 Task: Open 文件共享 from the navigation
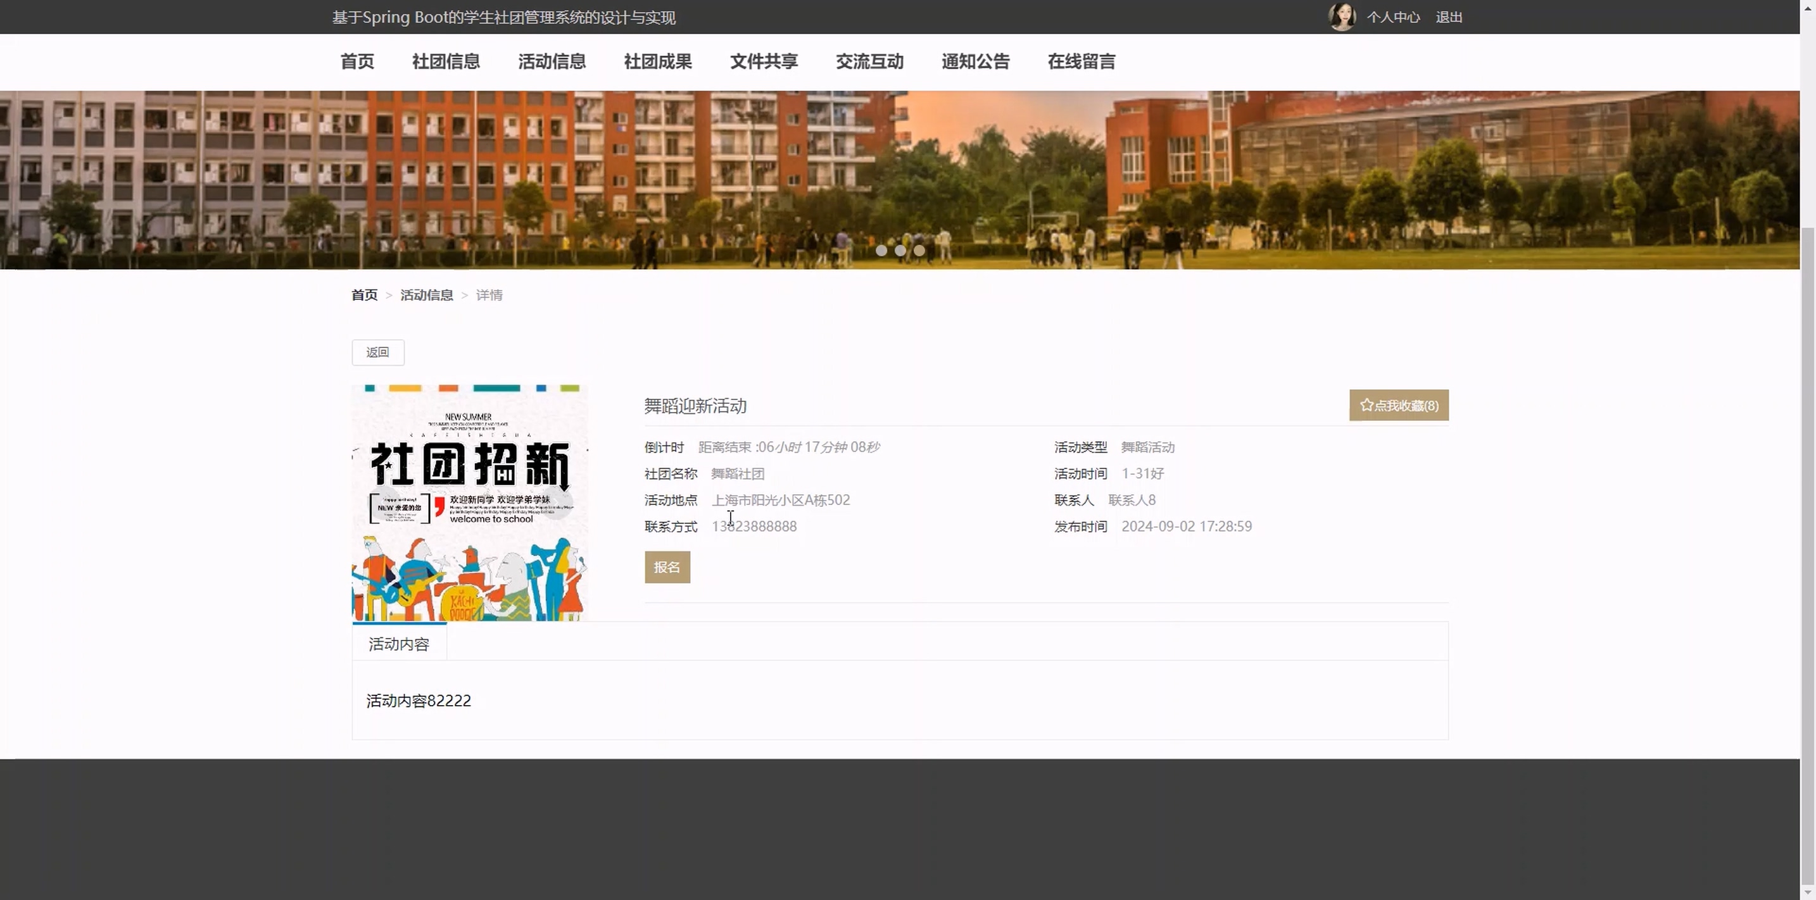[764, 61]
